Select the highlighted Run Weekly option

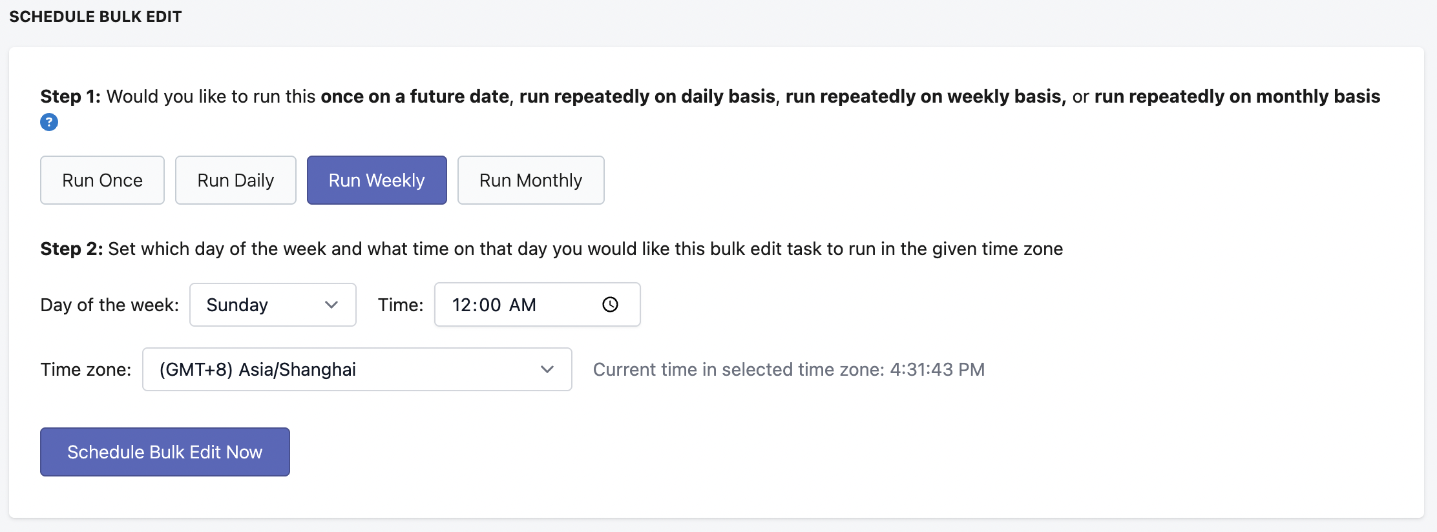tap(377, 180)
